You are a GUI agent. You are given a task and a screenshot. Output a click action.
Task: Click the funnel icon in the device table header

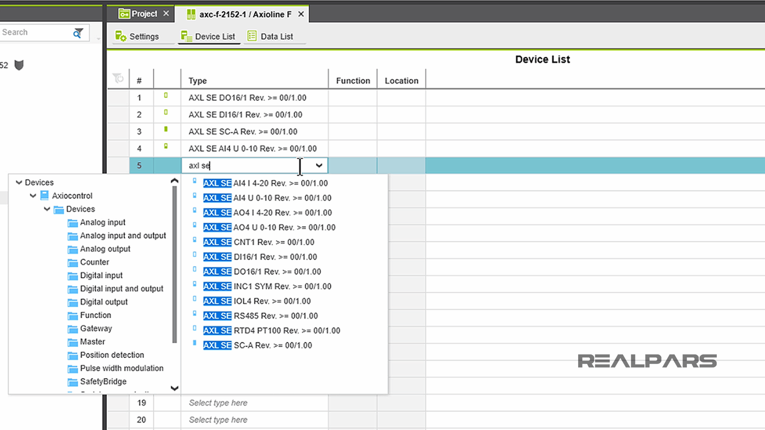pos(118,78)
